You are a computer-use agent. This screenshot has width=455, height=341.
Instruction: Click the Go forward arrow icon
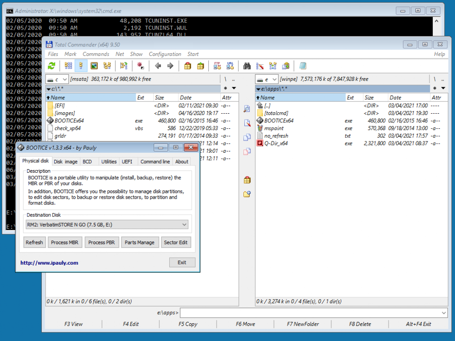click(x=171, y=66)
